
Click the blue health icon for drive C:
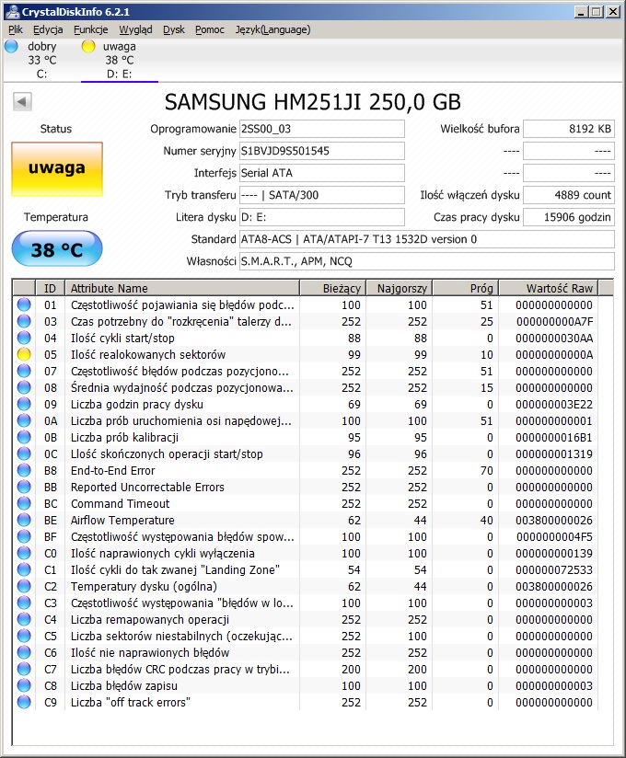[x=11, y=46]
